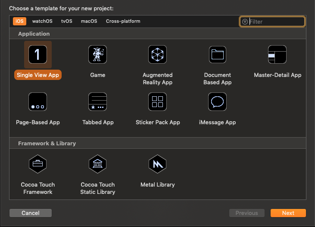Select the iMessage App speech bubble icon

point(217,102)
